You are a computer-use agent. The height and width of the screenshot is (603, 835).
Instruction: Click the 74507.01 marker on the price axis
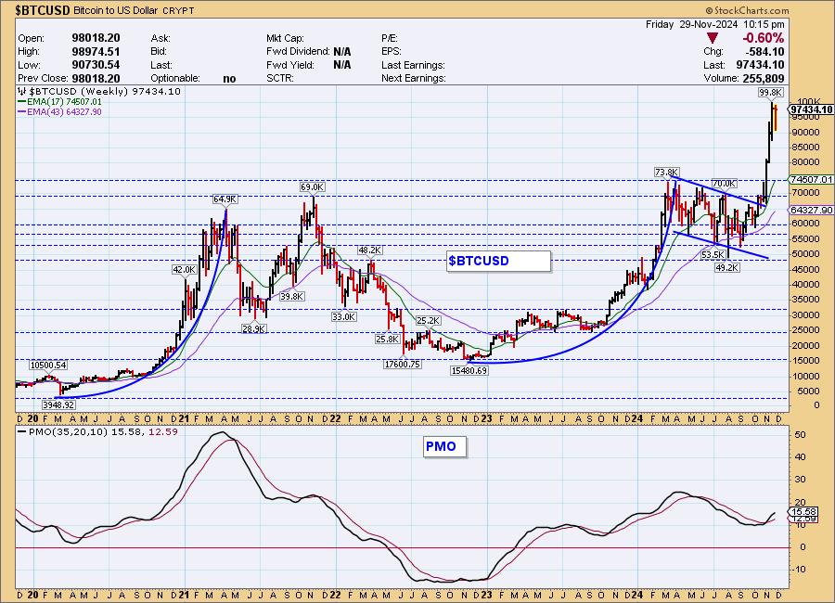click(812, 180)
